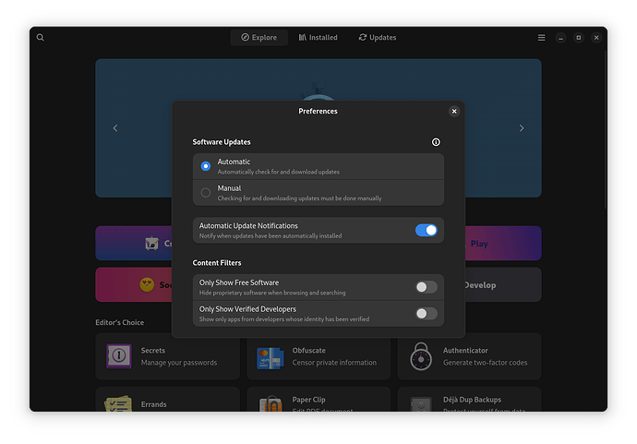Toggle Automatic Update Notifications switch
The height and width of the screenshot is (444, 637).
(x=427, y=231)
